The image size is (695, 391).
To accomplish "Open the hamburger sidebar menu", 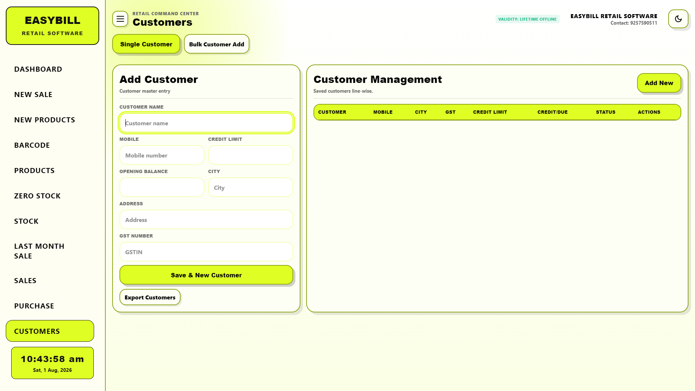I will click(120, 19).
